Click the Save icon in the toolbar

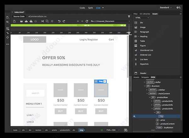pos(26,21)
